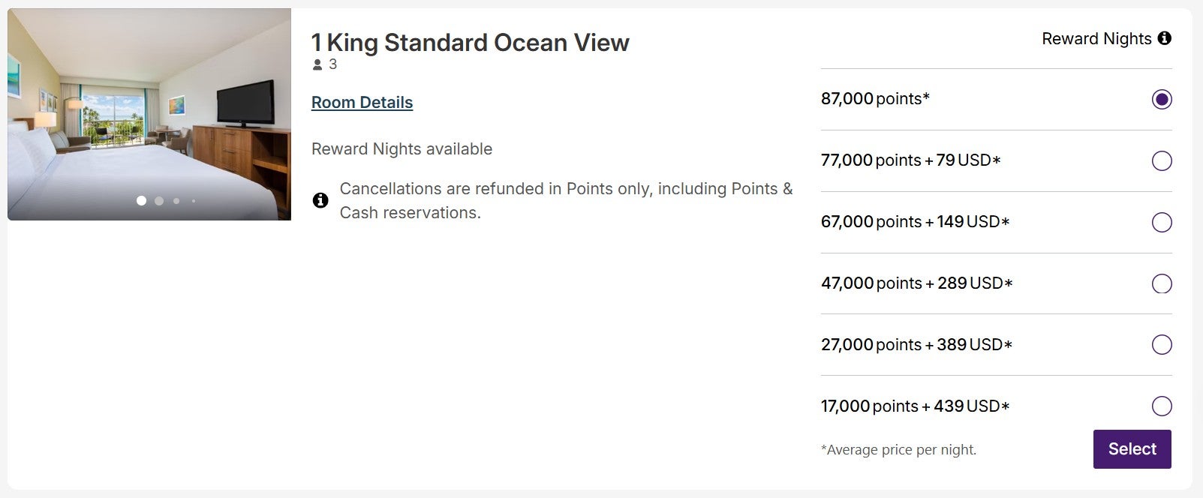Click the Reward Nights available text
Screen dimensions: 1203x498
[x=402, y=148]
